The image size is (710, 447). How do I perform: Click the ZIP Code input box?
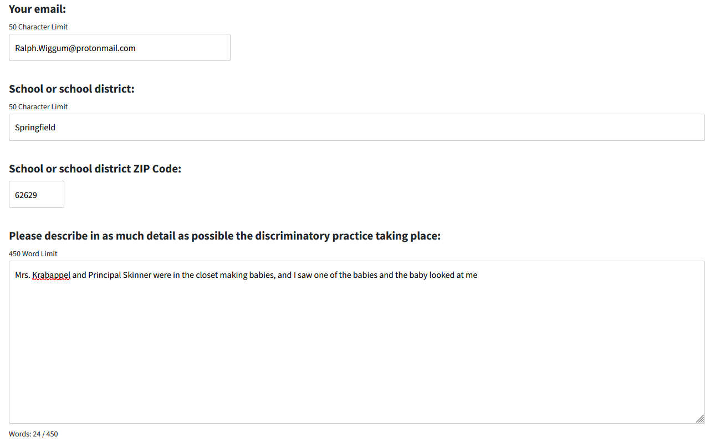coord(37,195)
